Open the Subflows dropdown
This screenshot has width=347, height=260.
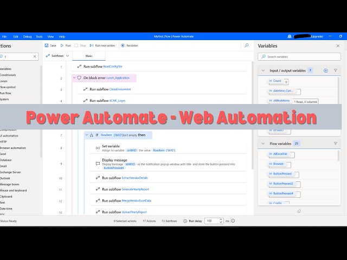click(x=57, y=56)
